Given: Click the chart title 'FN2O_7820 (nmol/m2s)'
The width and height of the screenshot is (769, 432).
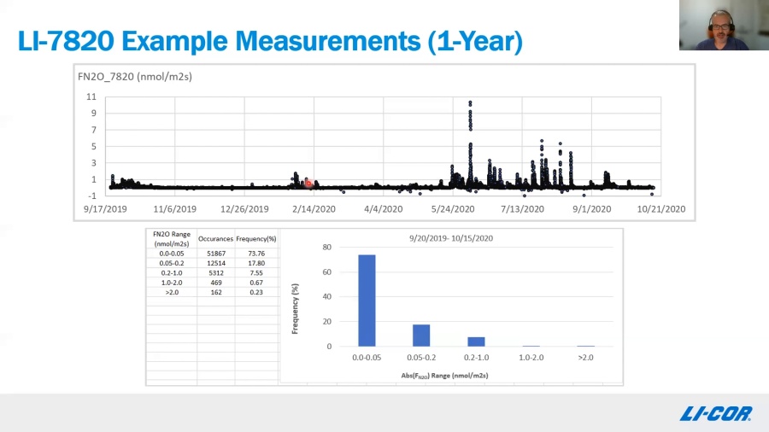Looking at the screenshot, I should click(x=135, y=76).
